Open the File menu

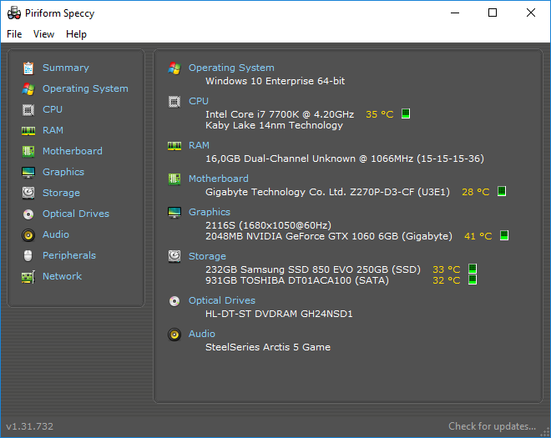click(14, 34)
